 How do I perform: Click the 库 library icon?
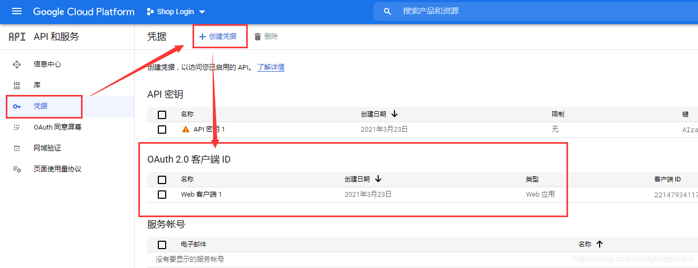point(17,85)
